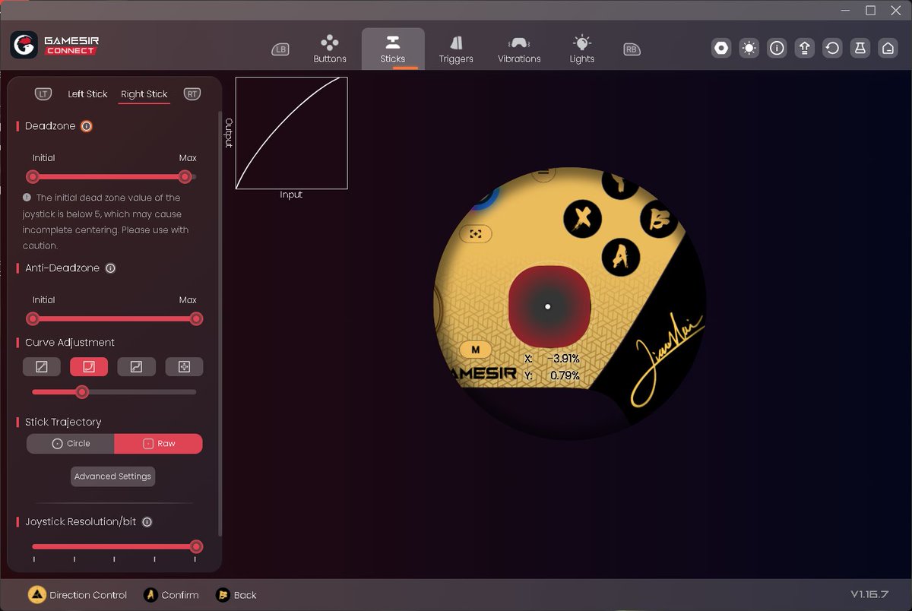Select the Sticks tab
Screen dimensions: 912x611
point(393,49)
